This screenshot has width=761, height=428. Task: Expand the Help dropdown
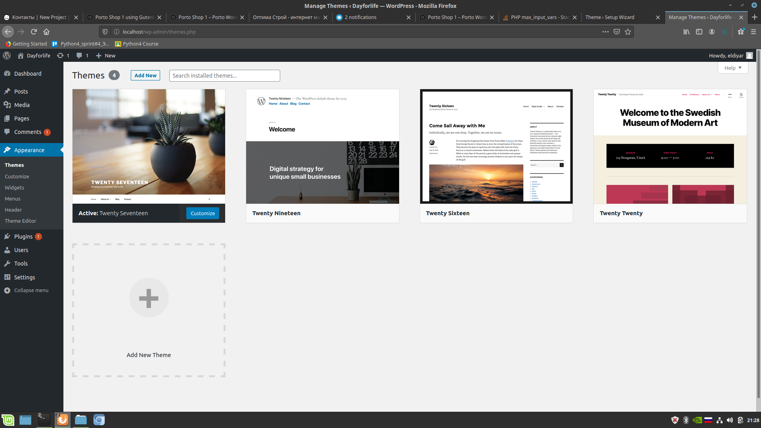(x=733, y=68)
